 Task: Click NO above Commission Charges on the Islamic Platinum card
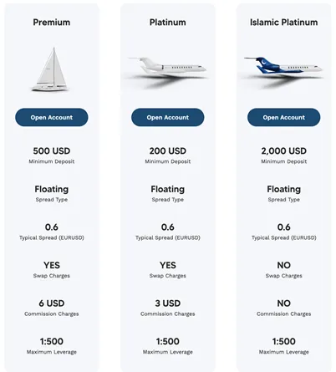(x=284, y=303)
